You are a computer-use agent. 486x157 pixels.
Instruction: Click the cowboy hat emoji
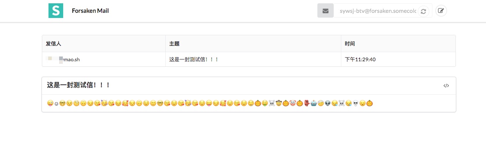coord(278,103)
